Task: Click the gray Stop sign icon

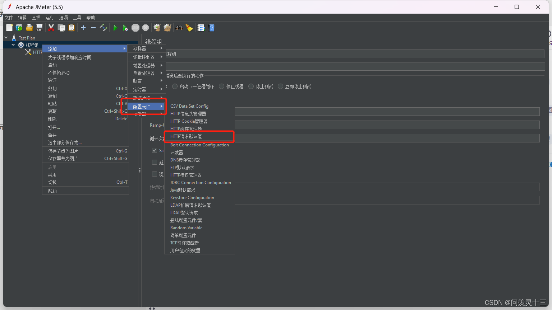Action: 135,28
